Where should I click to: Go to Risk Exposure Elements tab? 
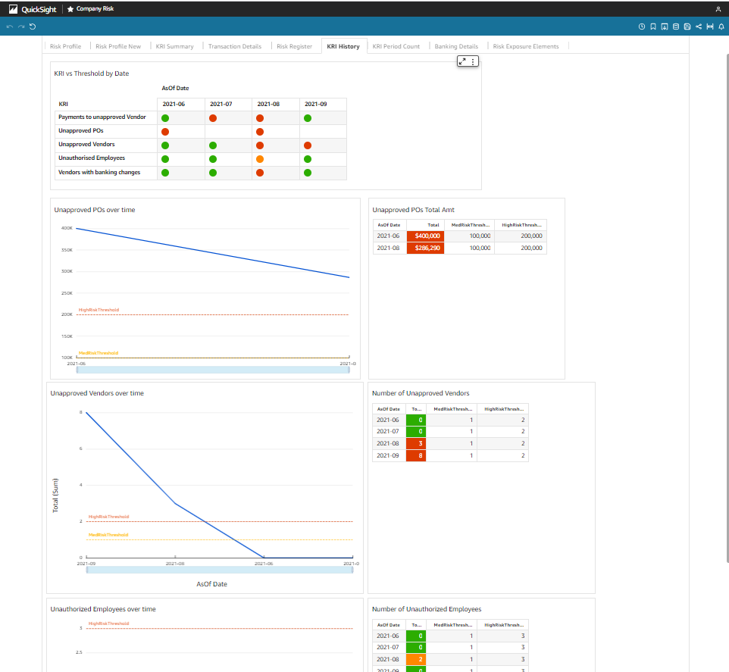[525, 46]
